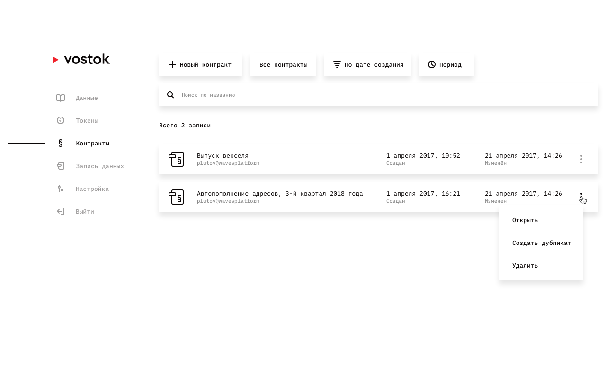Screen dimensions: 606x379
Task: Click the exit icon beside Выйти
Action: (x=61, y=211)
